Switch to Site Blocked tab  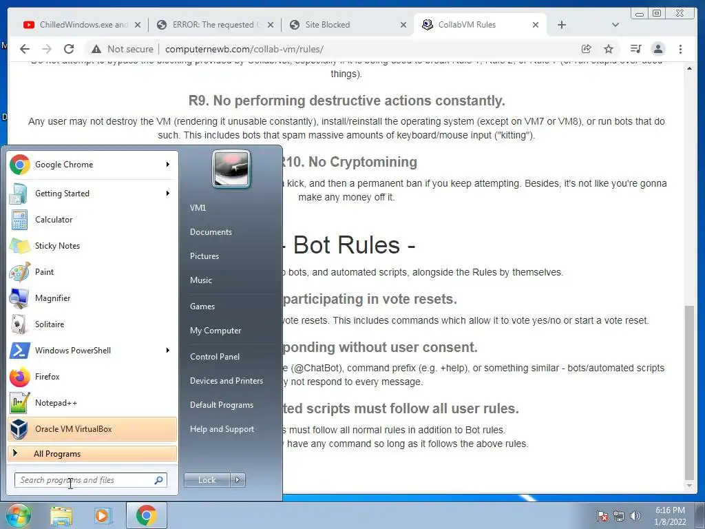click(x=348, y=25)
